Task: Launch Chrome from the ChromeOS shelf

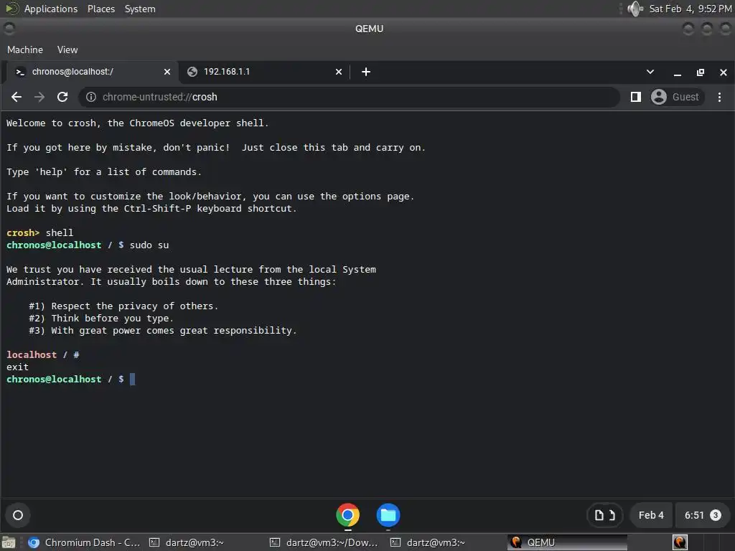Action: [348, 515]
